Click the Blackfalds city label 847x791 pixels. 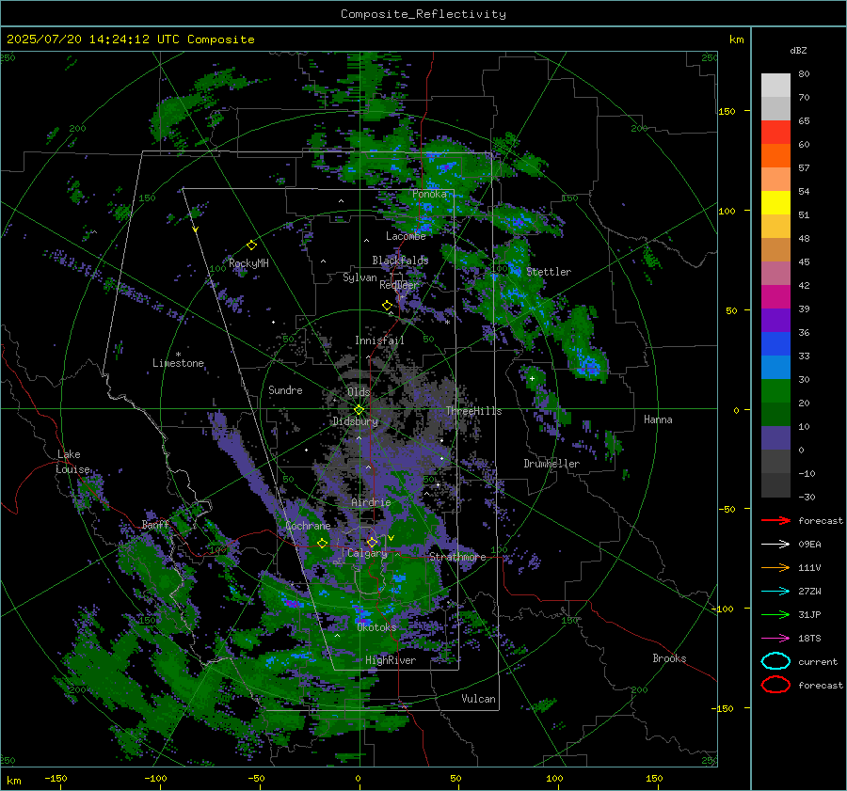(400, 261)
